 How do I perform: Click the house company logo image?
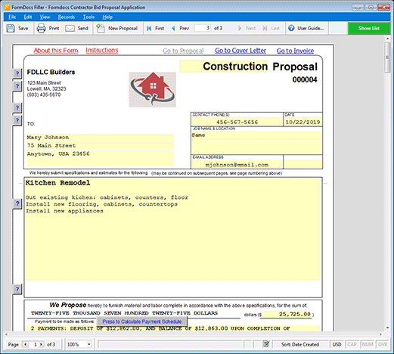tap(153, 89)
